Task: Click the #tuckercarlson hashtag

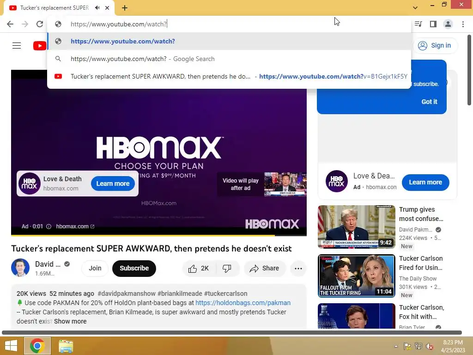Action: pos(225,294)
